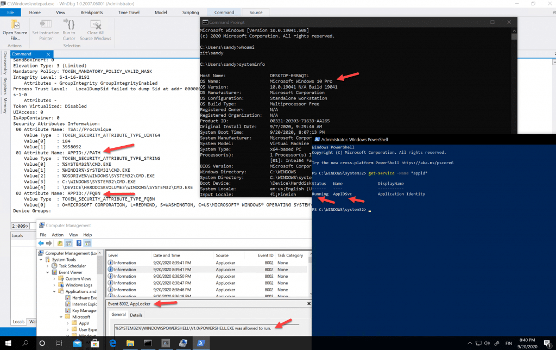Open the Help menu in Computer Management
The width and height of the screenshot is (556, 350).
coord(87,235)
